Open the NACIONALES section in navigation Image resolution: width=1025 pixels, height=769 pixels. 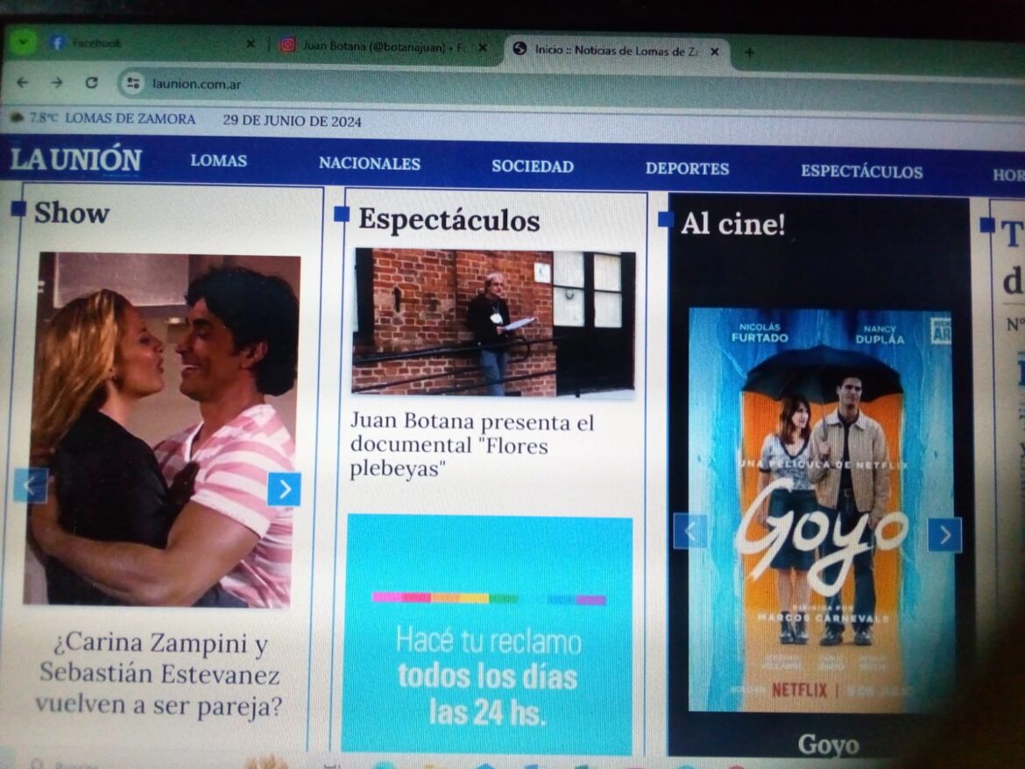(x=369, y=164)
